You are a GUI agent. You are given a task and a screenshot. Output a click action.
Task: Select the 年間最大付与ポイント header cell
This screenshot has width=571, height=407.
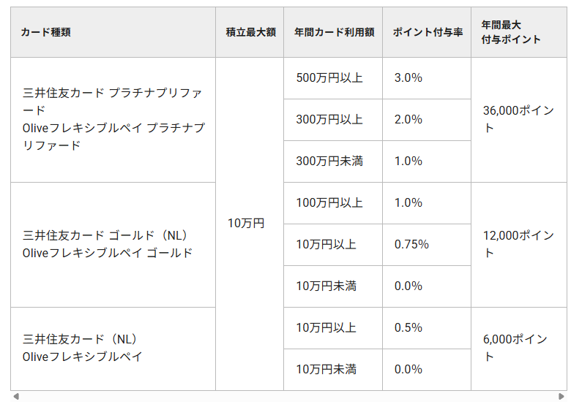[519, 32]
